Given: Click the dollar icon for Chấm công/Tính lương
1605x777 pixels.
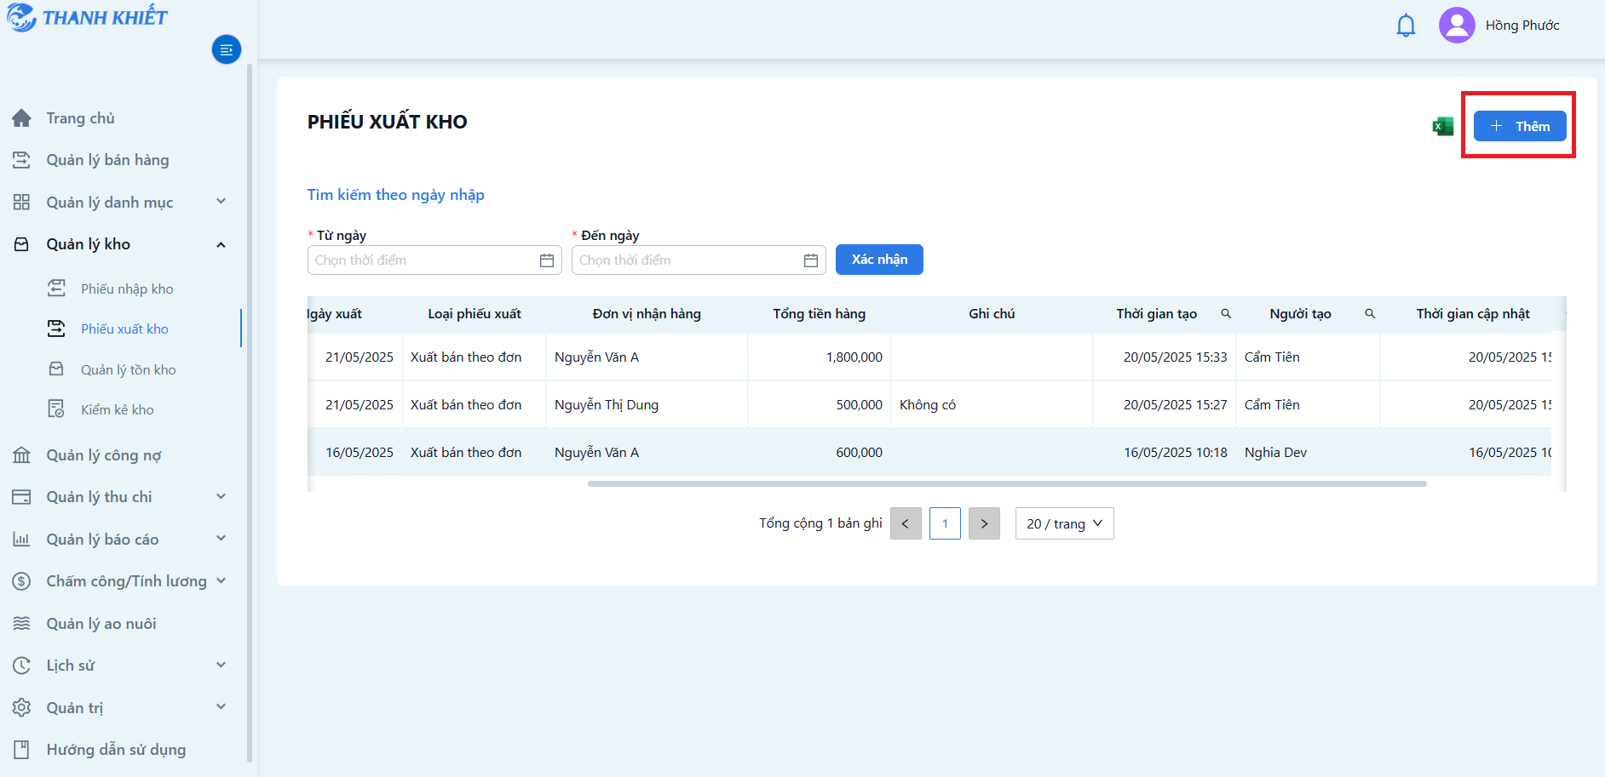Looking at the screenshot, I should point(22,581).
